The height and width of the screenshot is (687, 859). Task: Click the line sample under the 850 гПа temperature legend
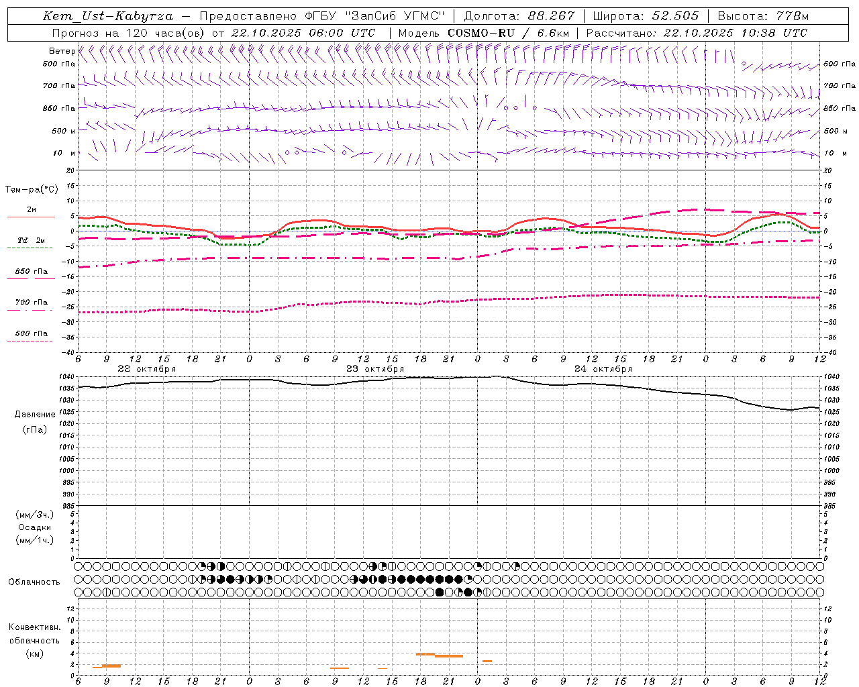(x=31, y=279)
